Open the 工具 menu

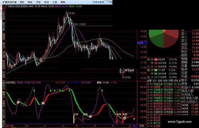click(x=55, y=2)
